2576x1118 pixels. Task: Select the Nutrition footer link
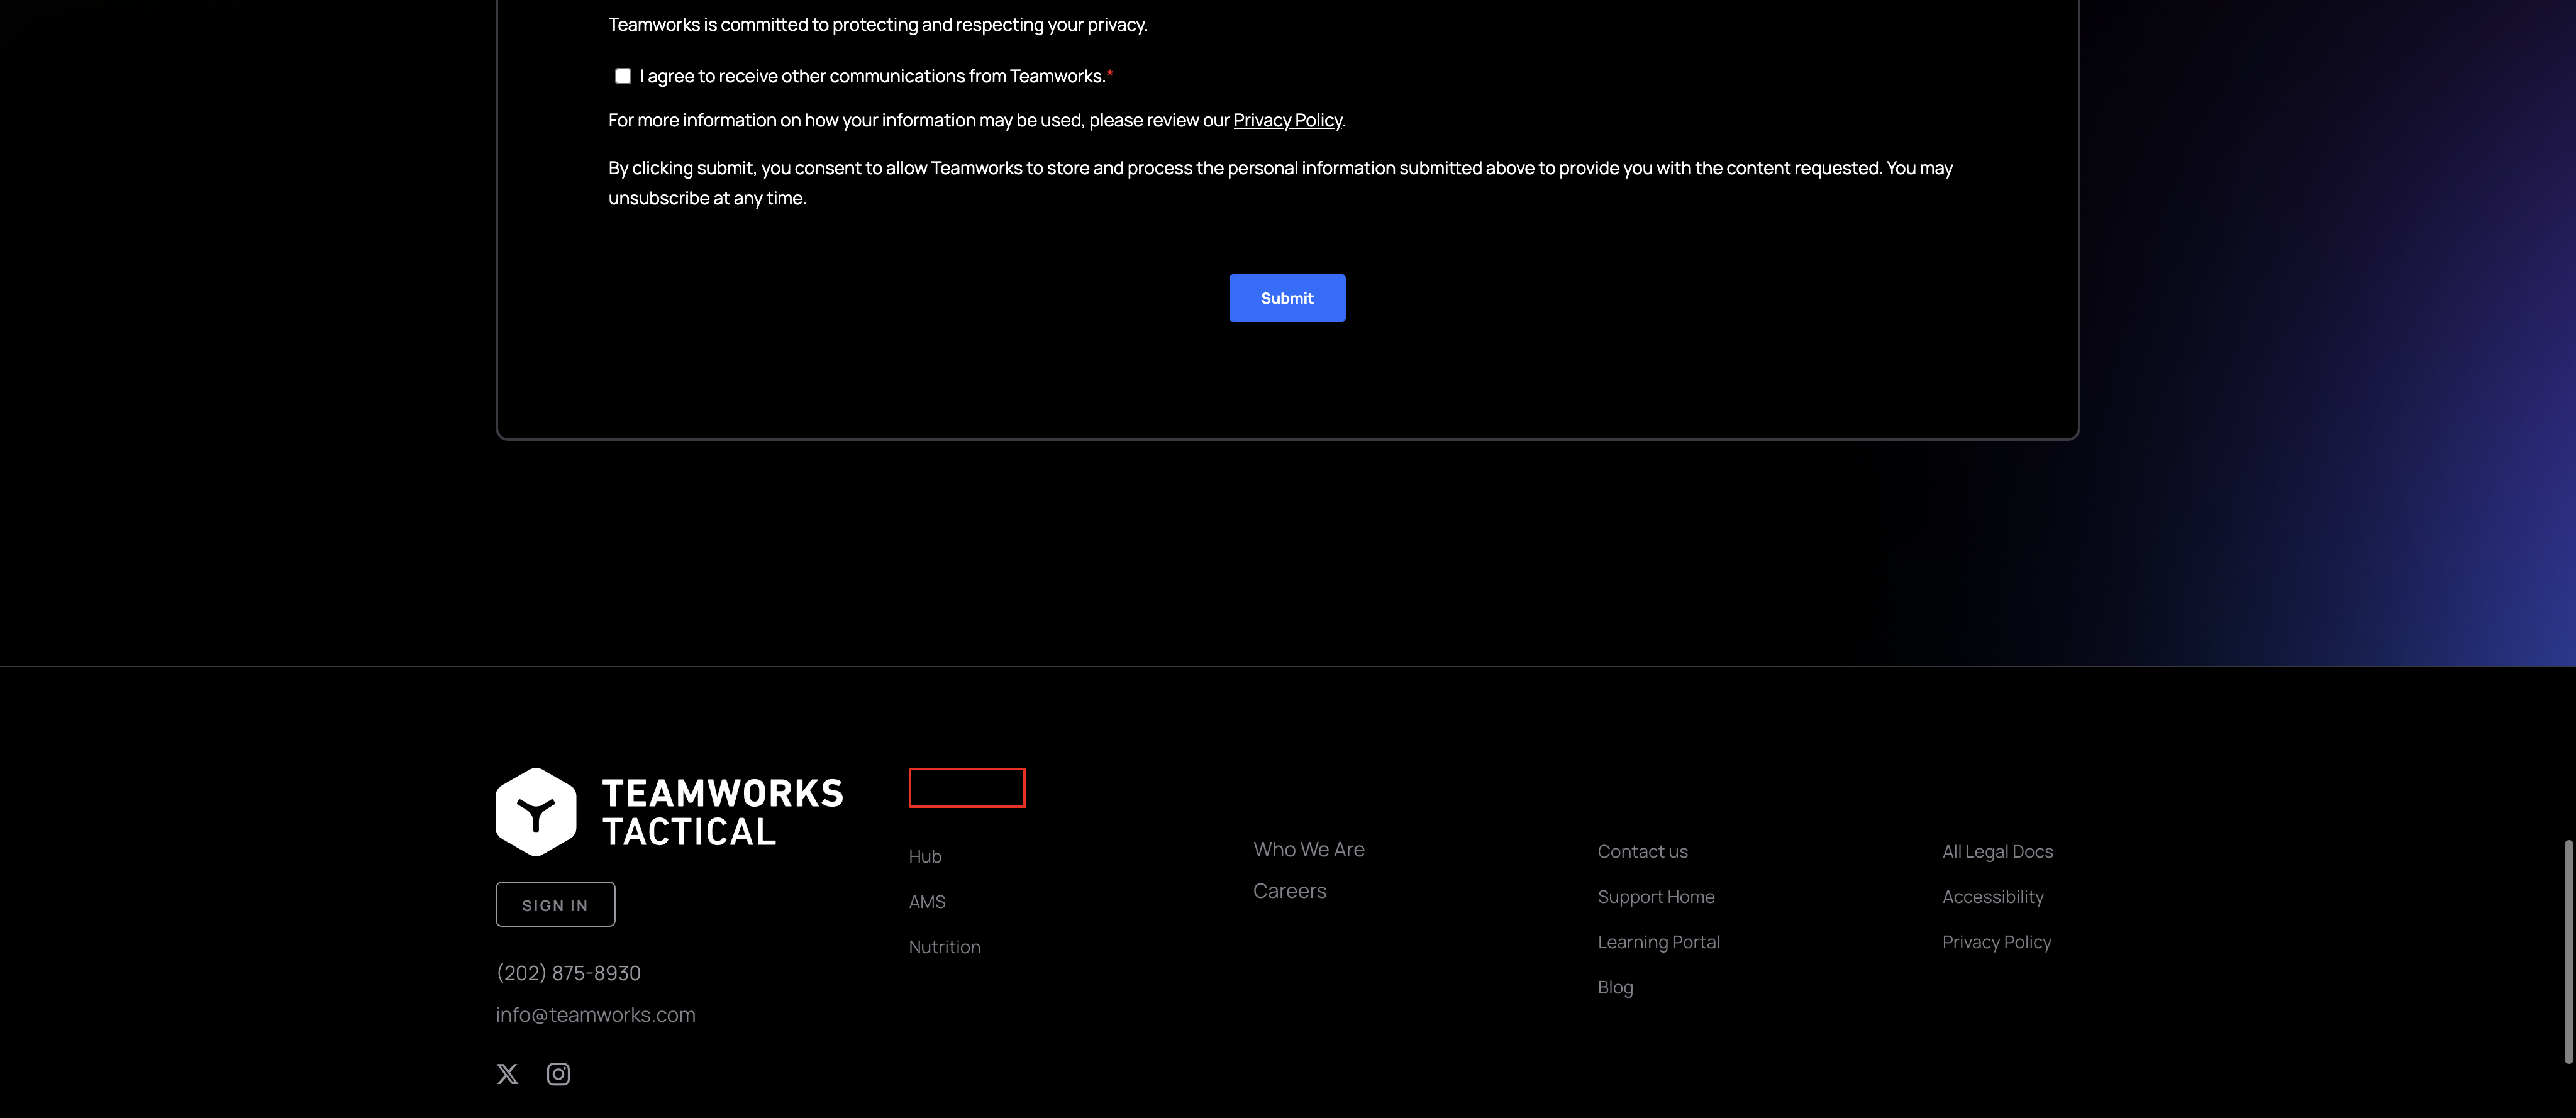(944, 946)
